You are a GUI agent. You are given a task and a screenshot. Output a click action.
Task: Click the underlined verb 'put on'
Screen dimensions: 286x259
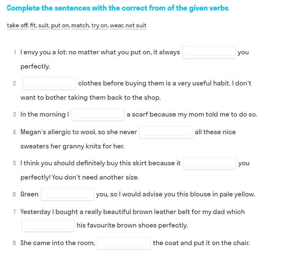pyautogui.click(x=60, y=25)
